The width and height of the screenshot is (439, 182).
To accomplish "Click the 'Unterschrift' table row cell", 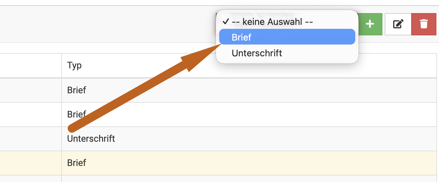I will coord(91,139).
